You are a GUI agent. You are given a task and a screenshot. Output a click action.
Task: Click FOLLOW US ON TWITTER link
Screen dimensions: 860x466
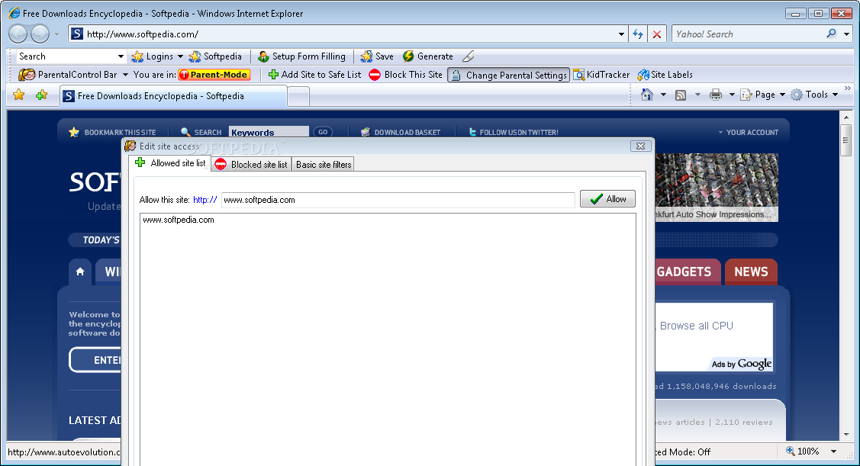click(514, 132)
